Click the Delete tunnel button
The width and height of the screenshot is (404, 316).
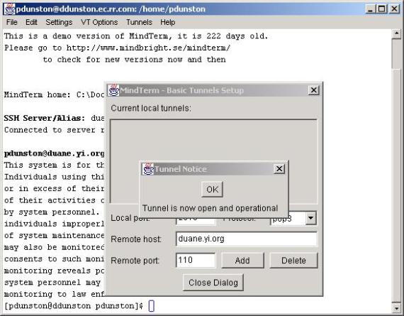click(293, 260)
